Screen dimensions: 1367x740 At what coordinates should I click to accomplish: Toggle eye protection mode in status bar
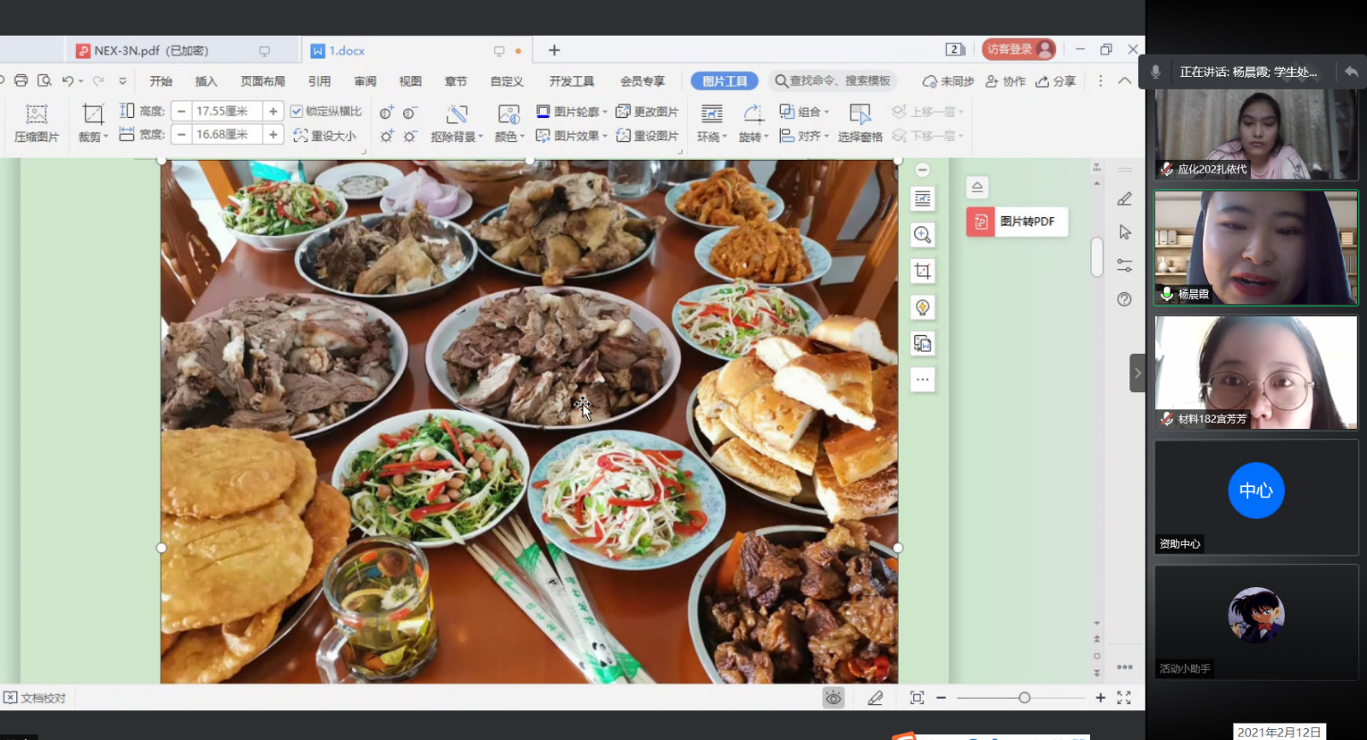coord(833,698)
